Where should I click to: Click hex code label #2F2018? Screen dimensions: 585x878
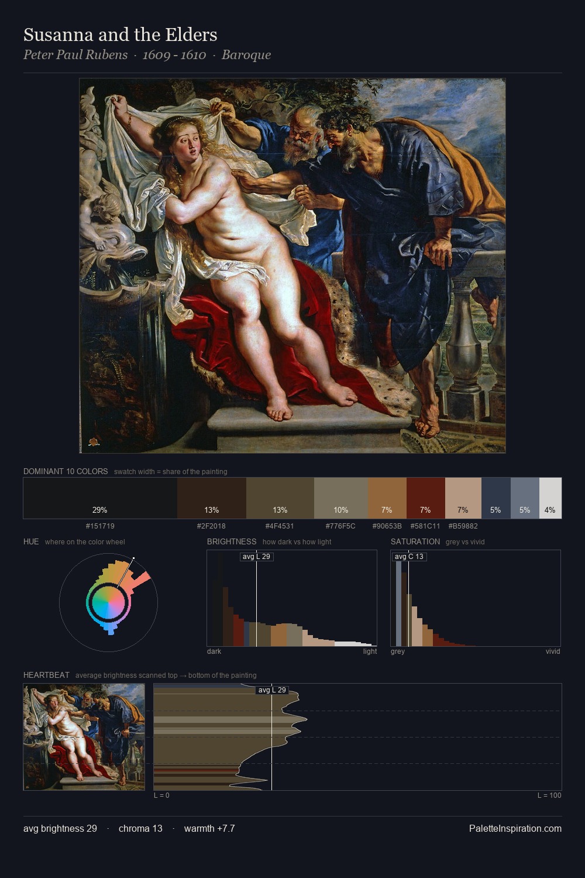point(211,526)
